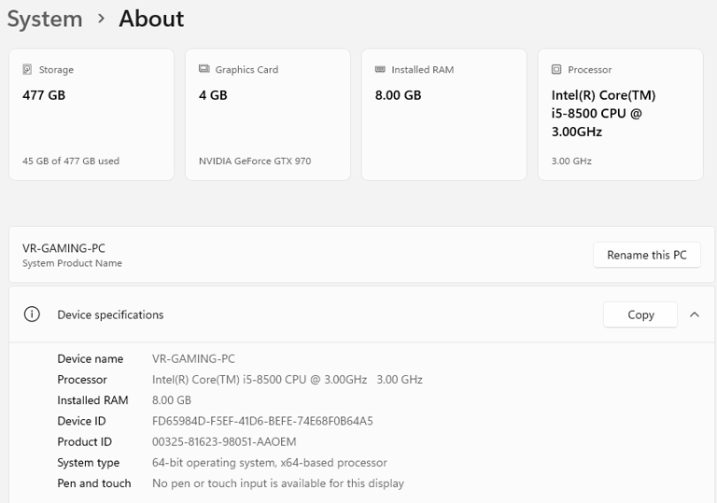
Task: Click the Device ID value text
Action: (262, 421)
